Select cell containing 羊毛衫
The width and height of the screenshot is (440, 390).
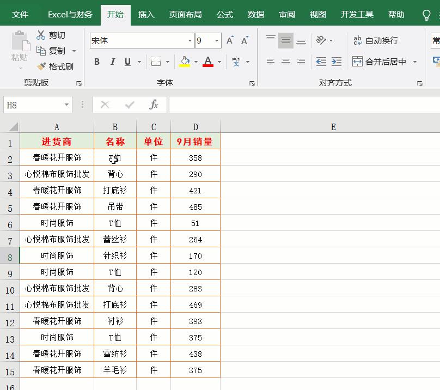(x=115, y=370)
